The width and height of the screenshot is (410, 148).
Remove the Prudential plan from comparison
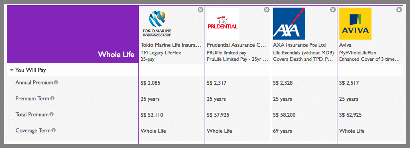click(x=266, y=10)
